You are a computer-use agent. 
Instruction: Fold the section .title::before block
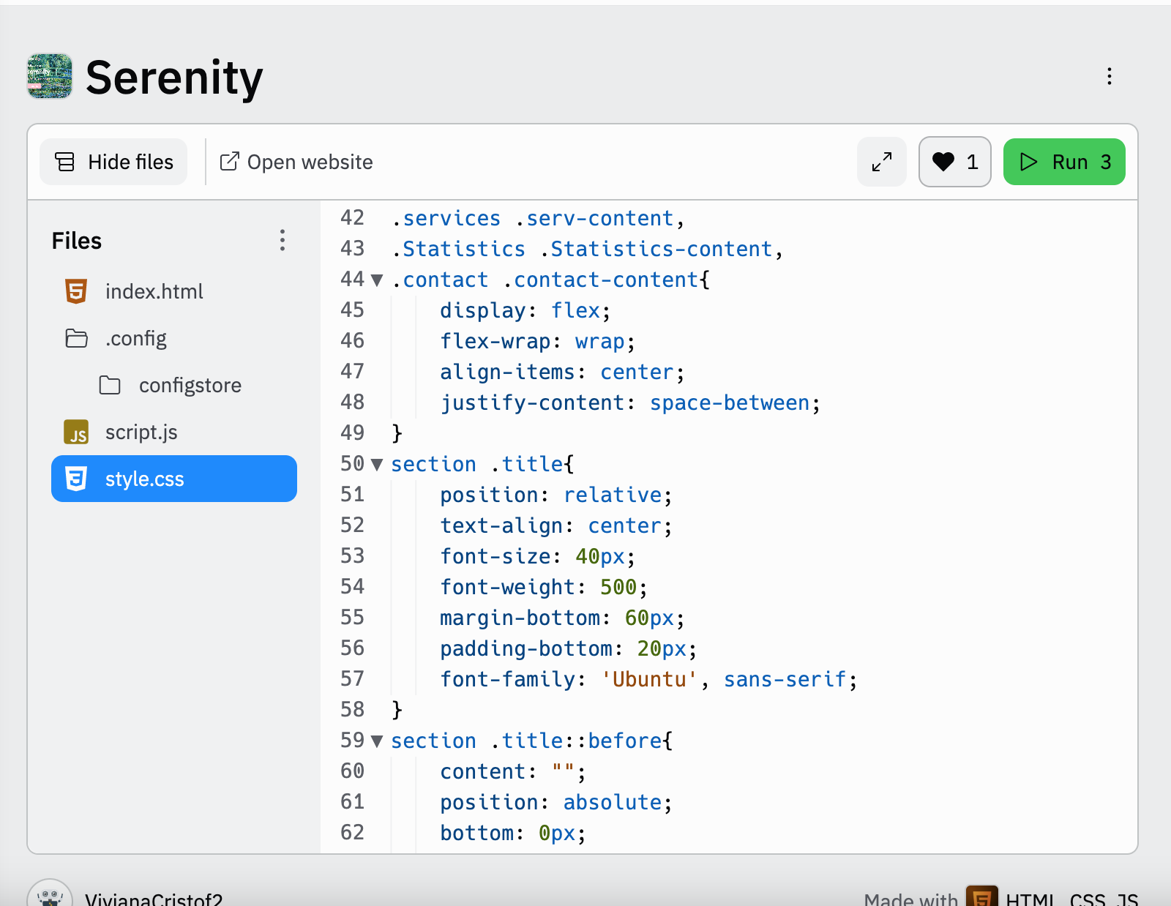(377, 741)
